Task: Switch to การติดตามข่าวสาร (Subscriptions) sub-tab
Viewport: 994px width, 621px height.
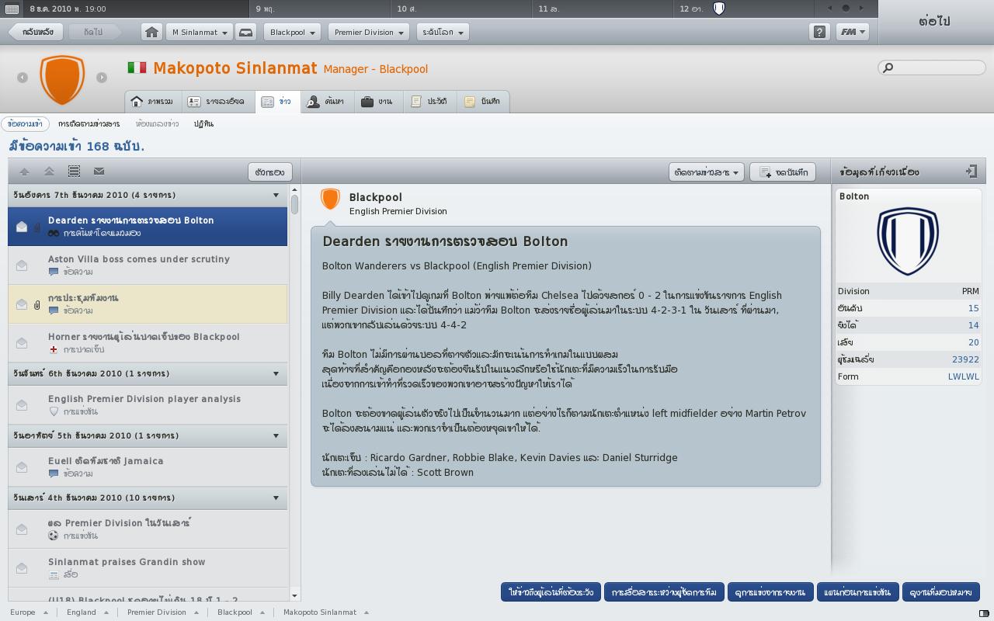Action: (89, 123)
